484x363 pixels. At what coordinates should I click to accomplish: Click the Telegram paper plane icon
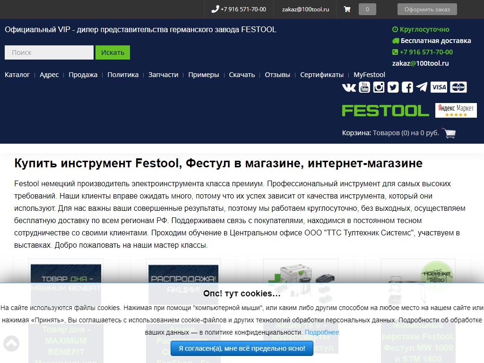(422, 87)
